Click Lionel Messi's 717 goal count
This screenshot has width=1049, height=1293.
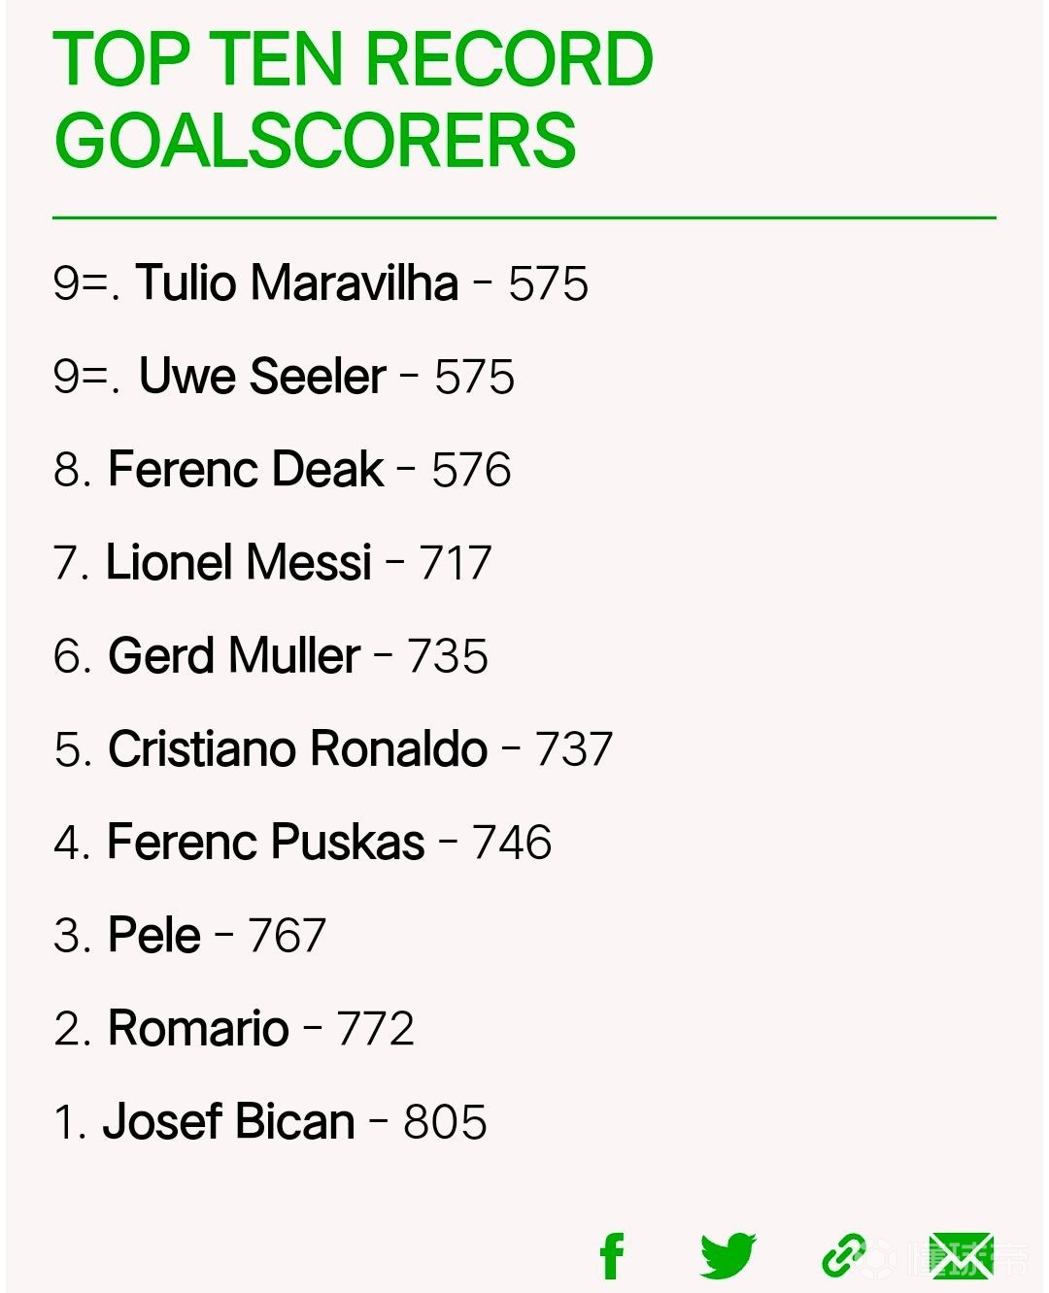tap(456, 564)
